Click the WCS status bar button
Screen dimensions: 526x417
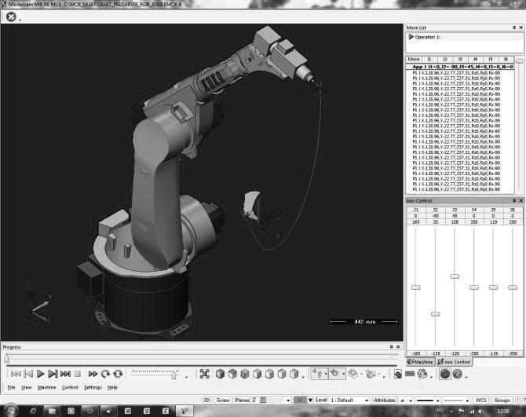[480, 400]
